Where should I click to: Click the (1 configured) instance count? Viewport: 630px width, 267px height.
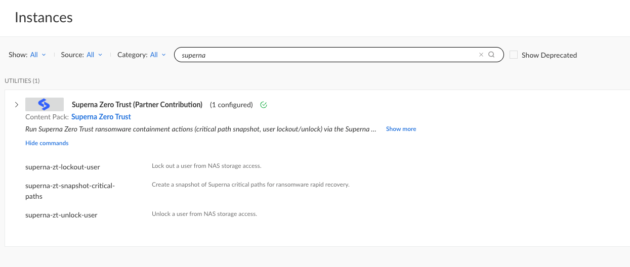pos(231,105)
